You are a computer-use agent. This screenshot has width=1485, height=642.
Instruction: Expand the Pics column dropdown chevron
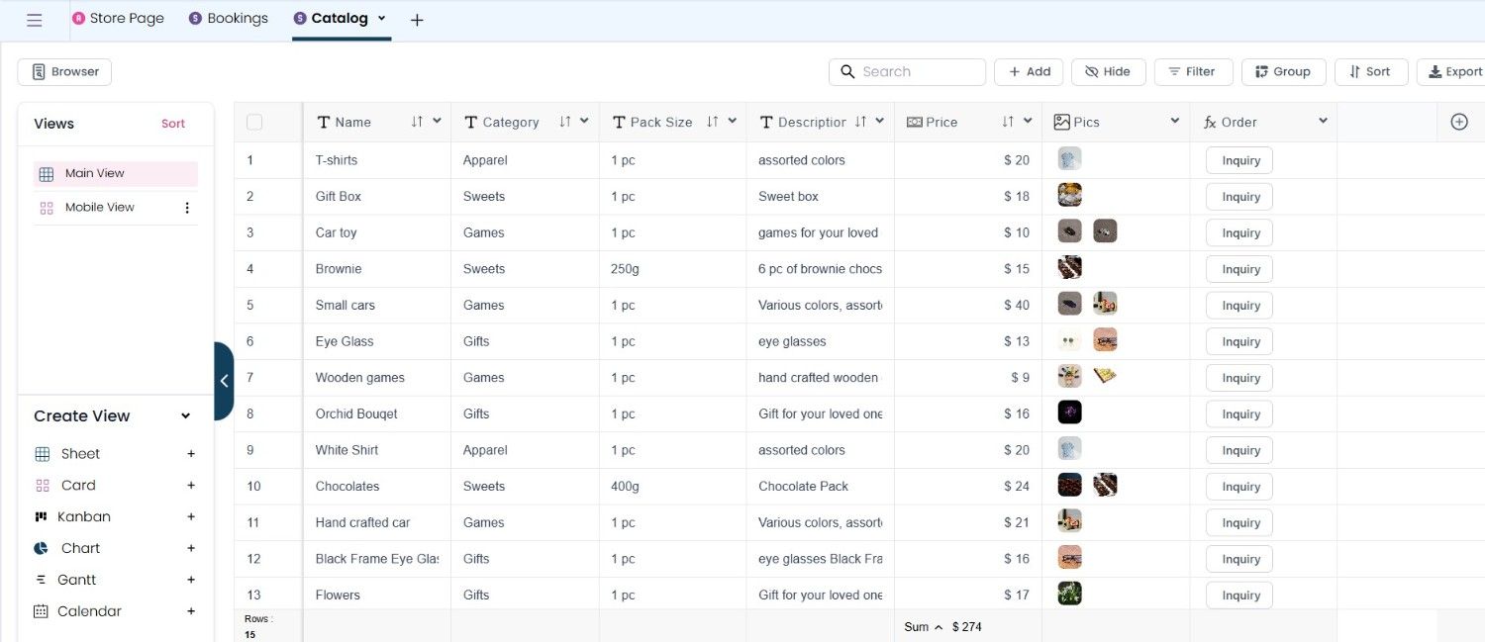pyautogui.click(x=1174, y=122)
